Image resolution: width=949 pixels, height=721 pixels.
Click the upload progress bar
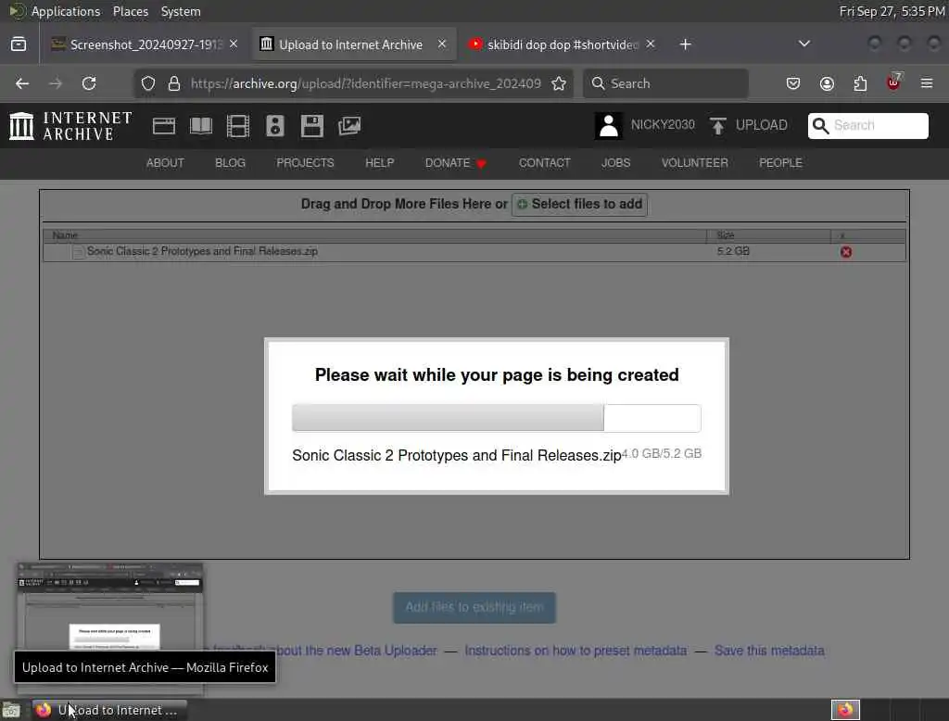[497, 418]
